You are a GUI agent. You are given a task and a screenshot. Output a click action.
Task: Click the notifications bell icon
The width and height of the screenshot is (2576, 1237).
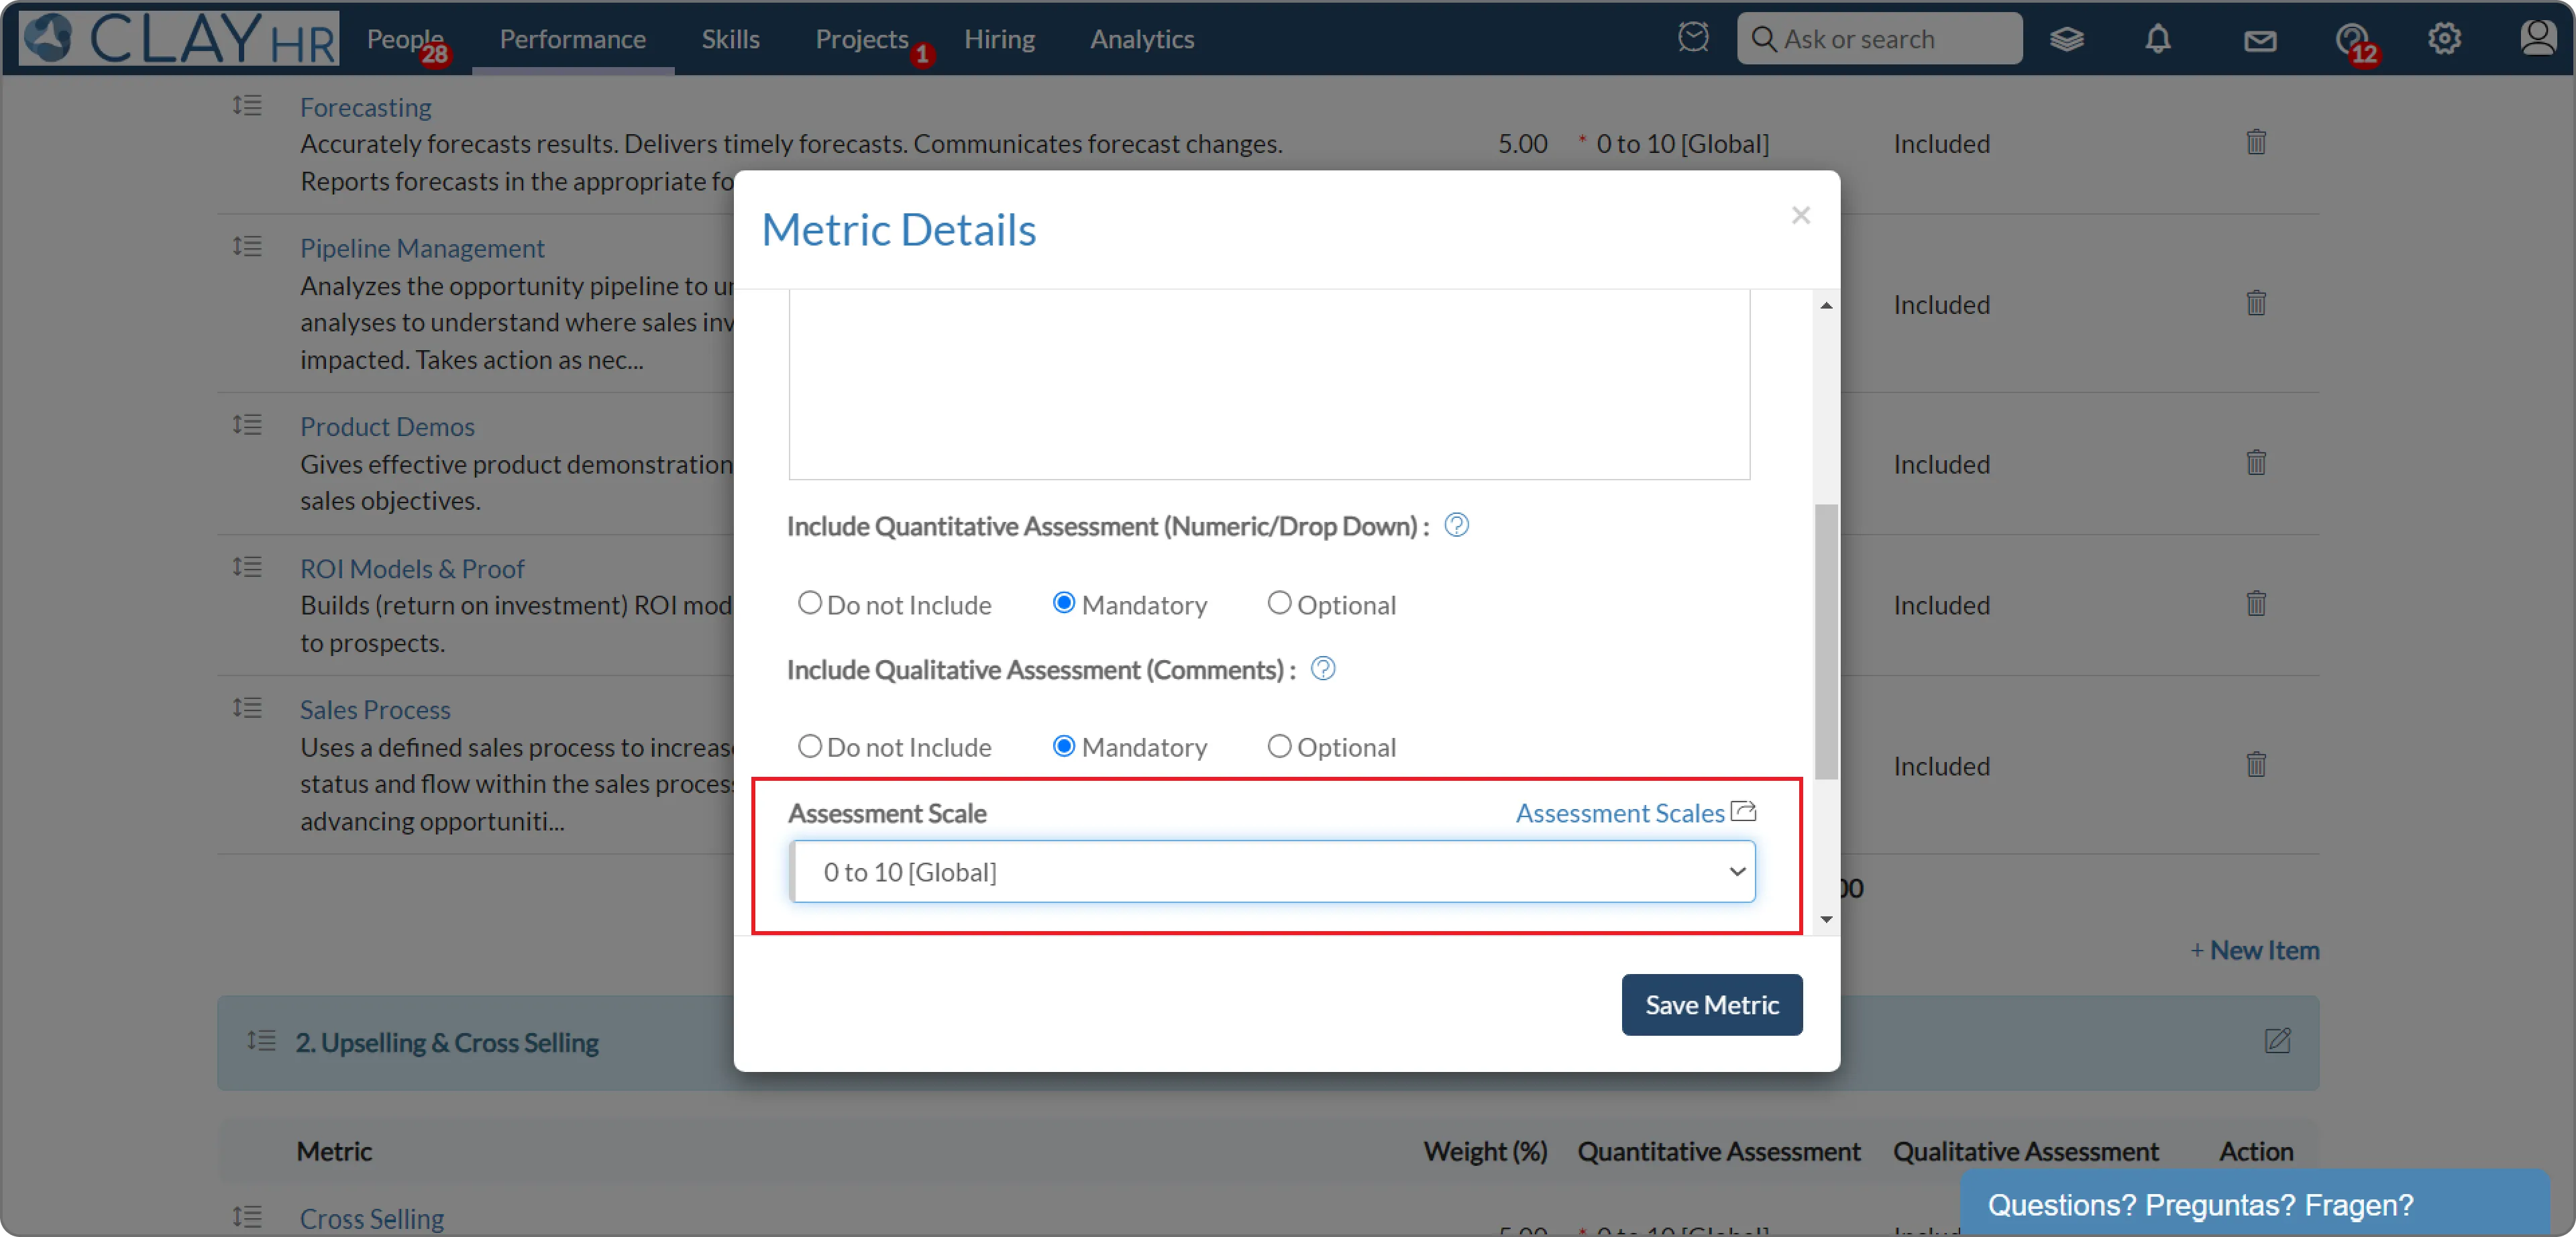click(2157, 39)
